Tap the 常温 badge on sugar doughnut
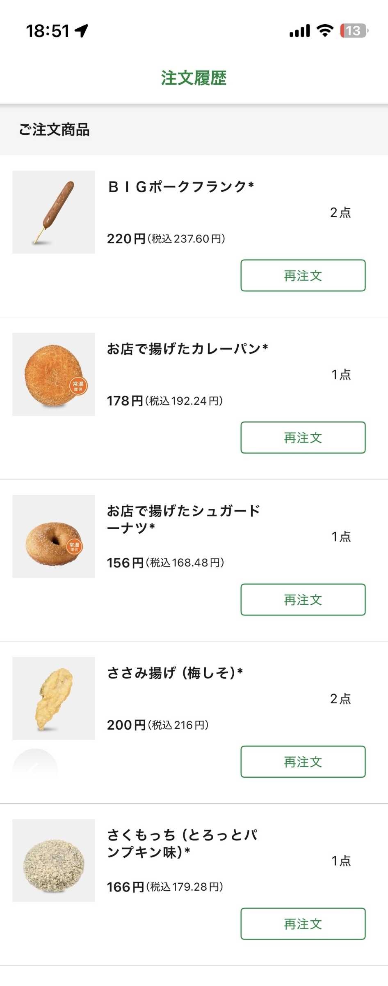 74,547
